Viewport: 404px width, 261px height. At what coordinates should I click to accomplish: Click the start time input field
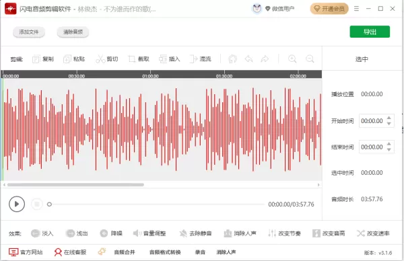[376, 120]
